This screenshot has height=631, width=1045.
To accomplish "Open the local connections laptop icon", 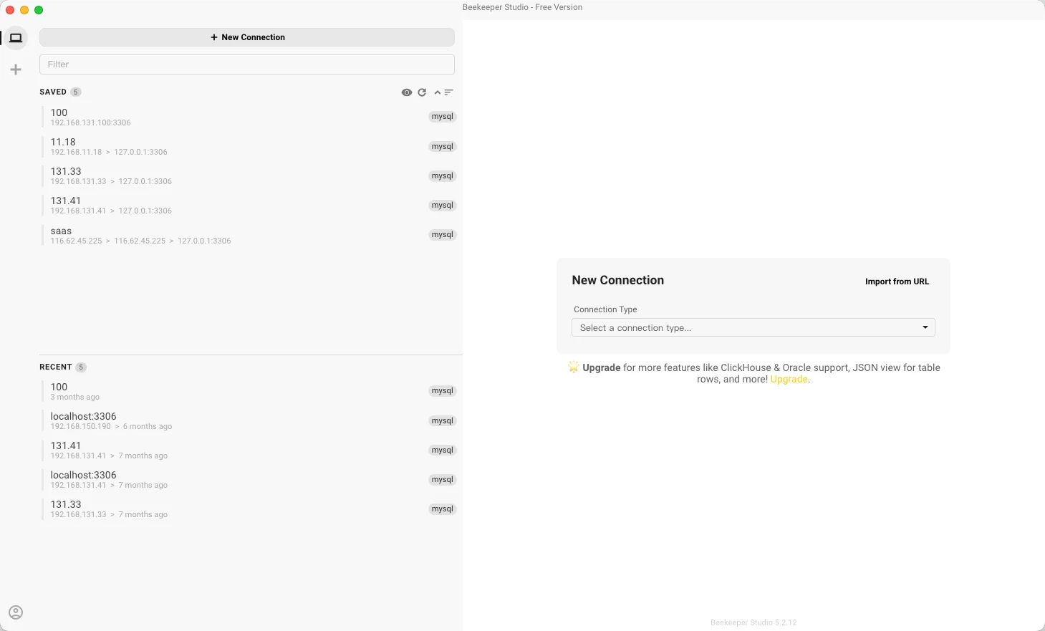I will tap(16, 38).
